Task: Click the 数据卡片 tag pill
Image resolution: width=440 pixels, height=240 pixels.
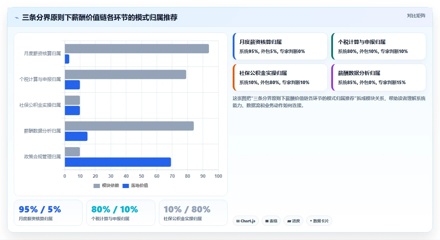Action: 319,221
